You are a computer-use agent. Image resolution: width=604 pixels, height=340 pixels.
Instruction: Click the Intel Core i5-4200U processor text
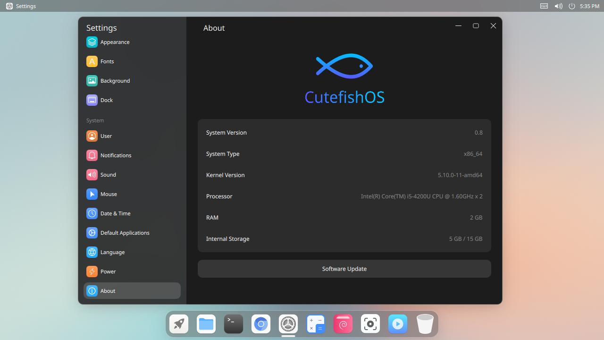[x=422, y=196]
